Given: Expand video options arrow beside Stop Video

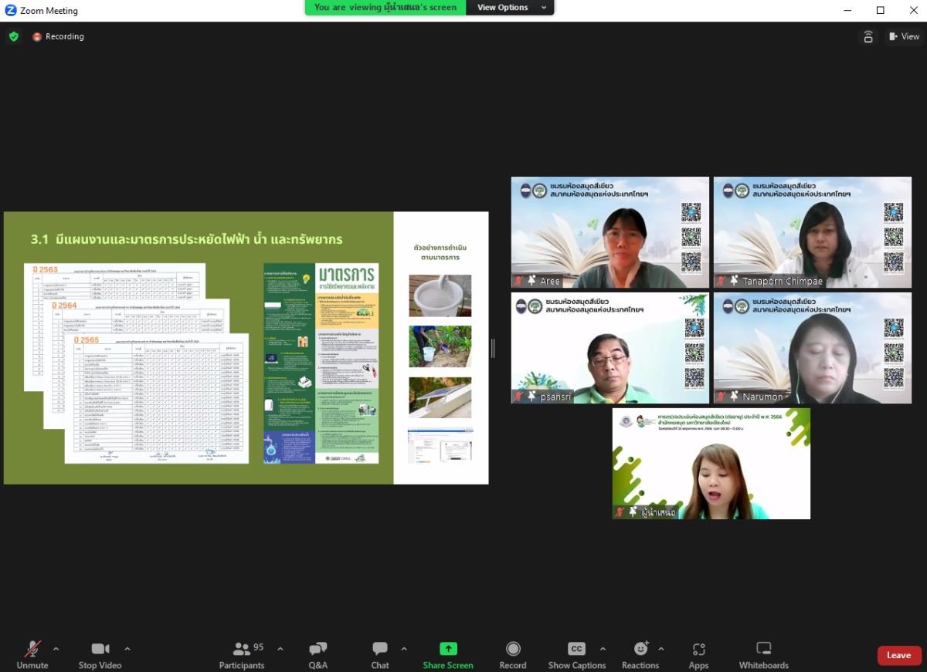Looking at the screenshot, I should click(x=127, y=649).
